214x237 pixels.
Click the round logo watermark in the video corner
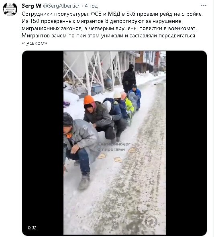(151, 221)
